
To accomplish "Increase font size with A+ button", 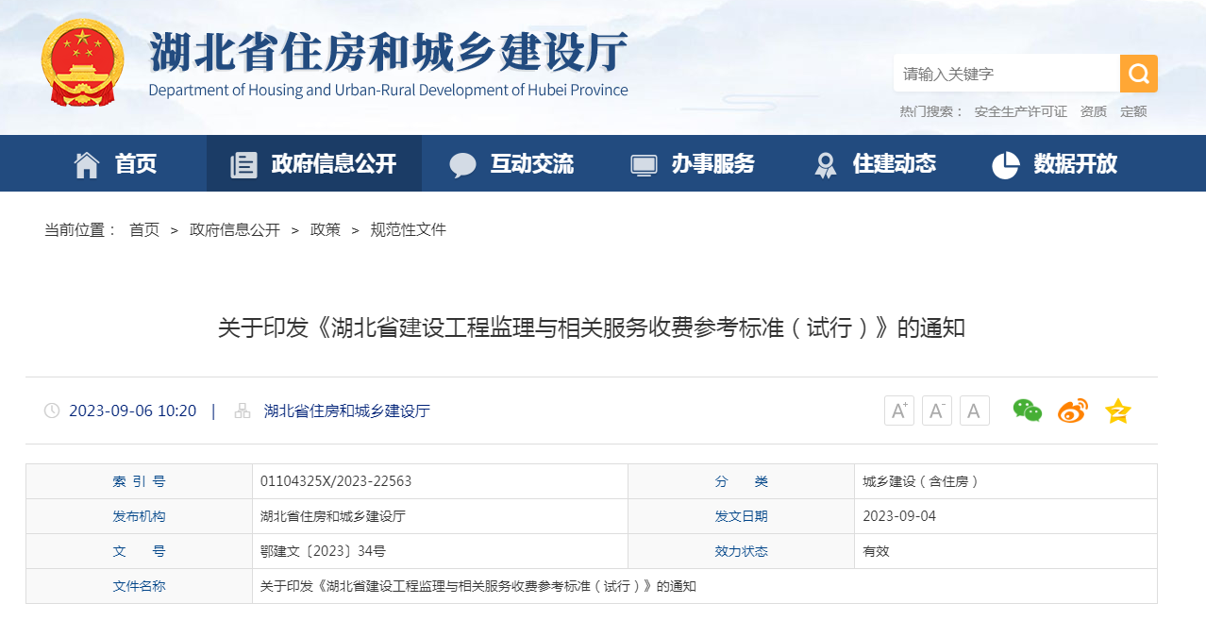I will point(899,411).
